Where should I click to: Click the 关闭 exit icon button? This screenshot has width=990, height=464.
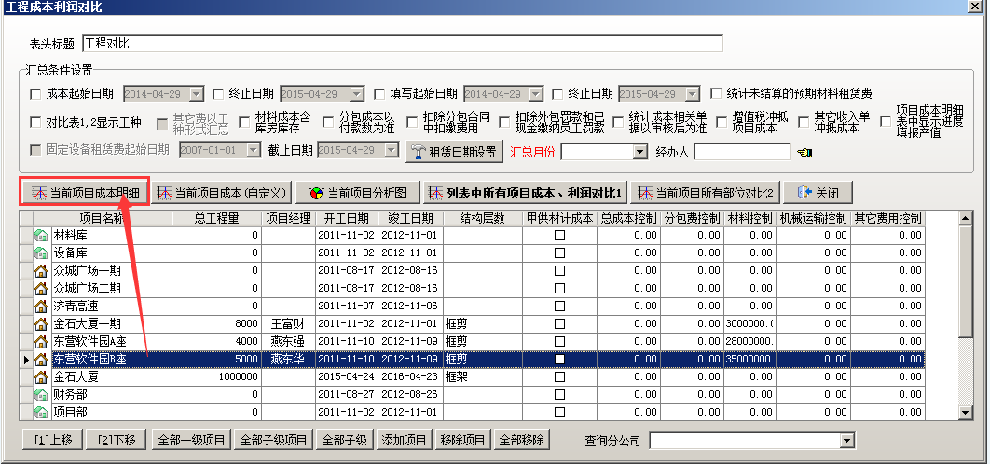[818, 193]
